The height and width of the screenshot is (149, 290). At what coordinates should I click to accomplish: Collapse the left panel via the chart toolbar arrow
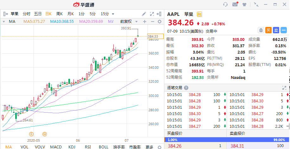6,14
